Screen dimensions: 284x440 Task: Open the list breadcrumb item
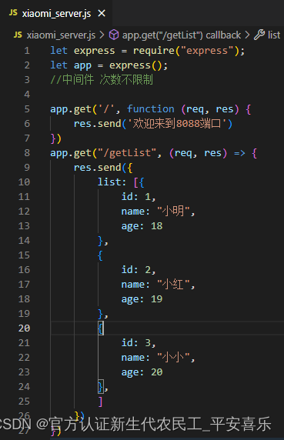[274, 35]
